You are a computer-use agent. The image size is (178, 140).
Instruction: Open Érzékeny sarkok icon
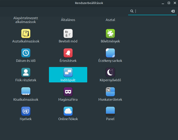110,53
